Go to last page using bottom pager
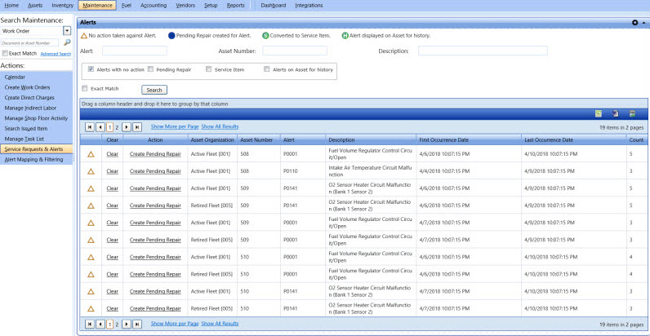Image resolution: width=650 pixels, height=336 pixels. point(137,324)
